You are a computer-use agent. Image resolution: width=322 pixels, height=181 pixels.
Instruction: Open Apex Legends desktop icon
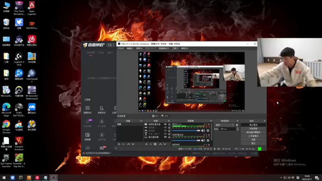[32, 8]
